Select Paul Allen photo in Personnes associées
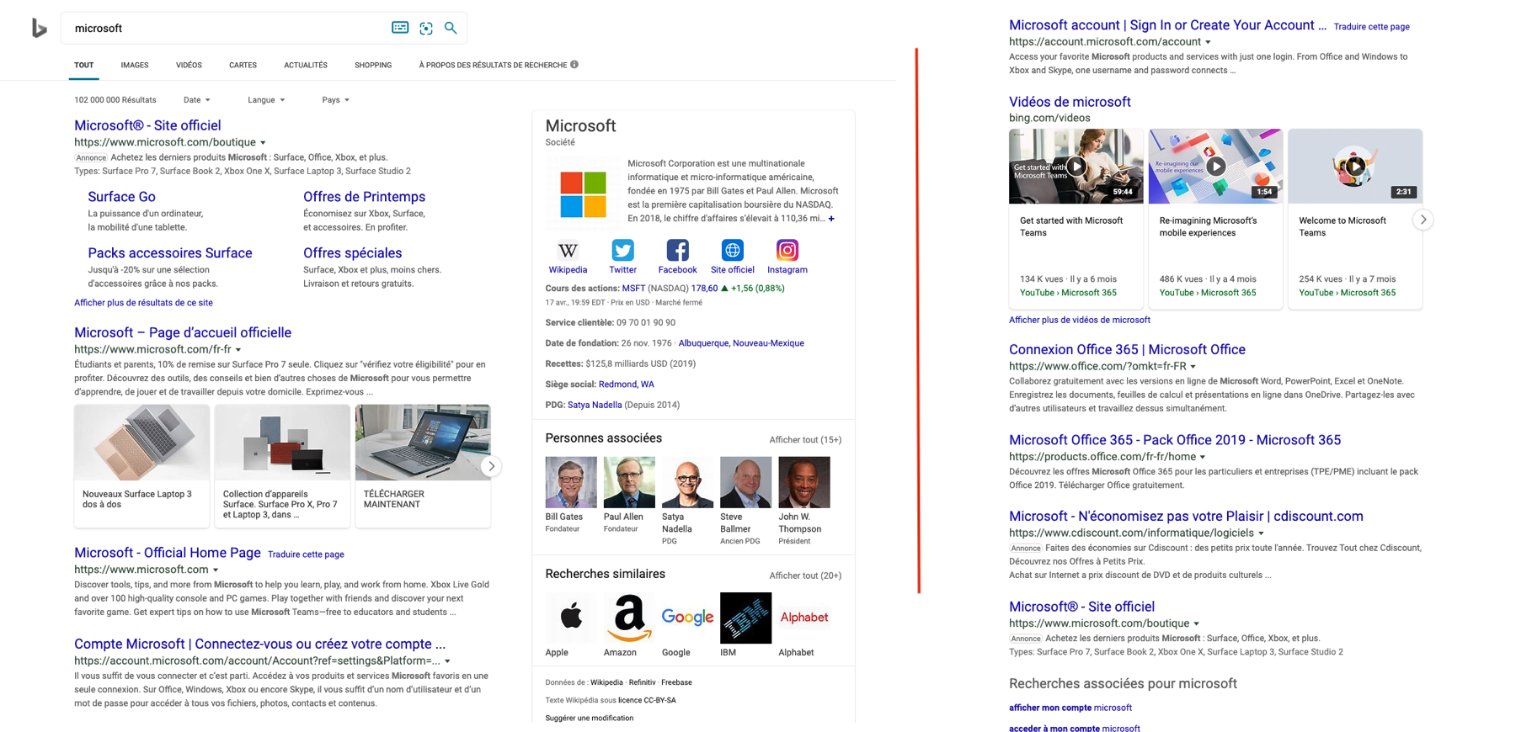The image size is (1532, 732). 629,482
